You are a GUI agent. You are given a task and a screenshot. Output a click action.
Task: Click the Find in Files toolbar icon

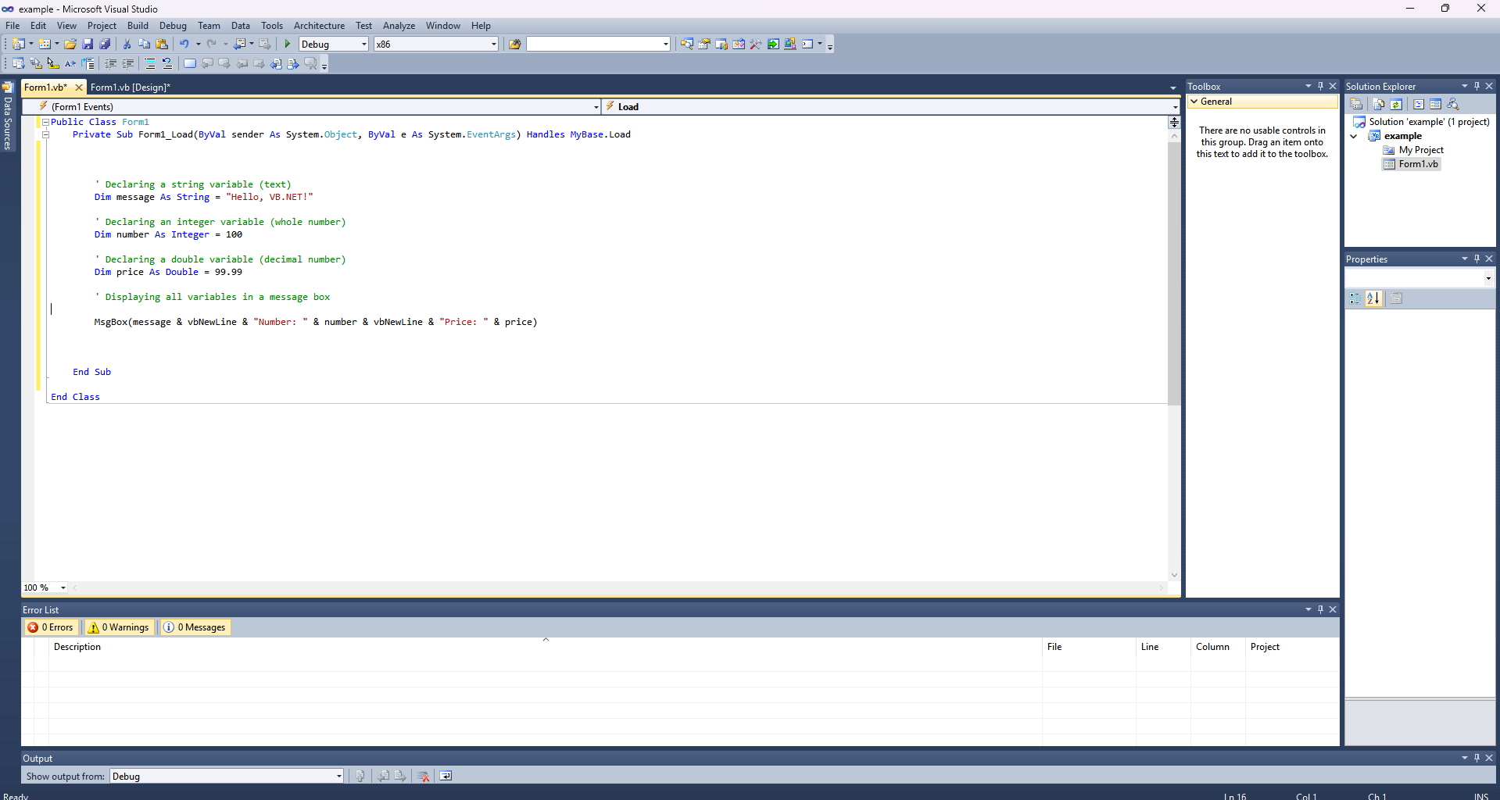[687, 45]
